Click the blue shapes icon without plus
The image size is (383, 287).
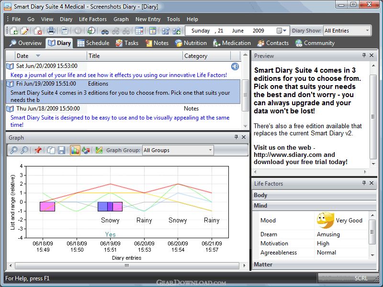point(166,31)
